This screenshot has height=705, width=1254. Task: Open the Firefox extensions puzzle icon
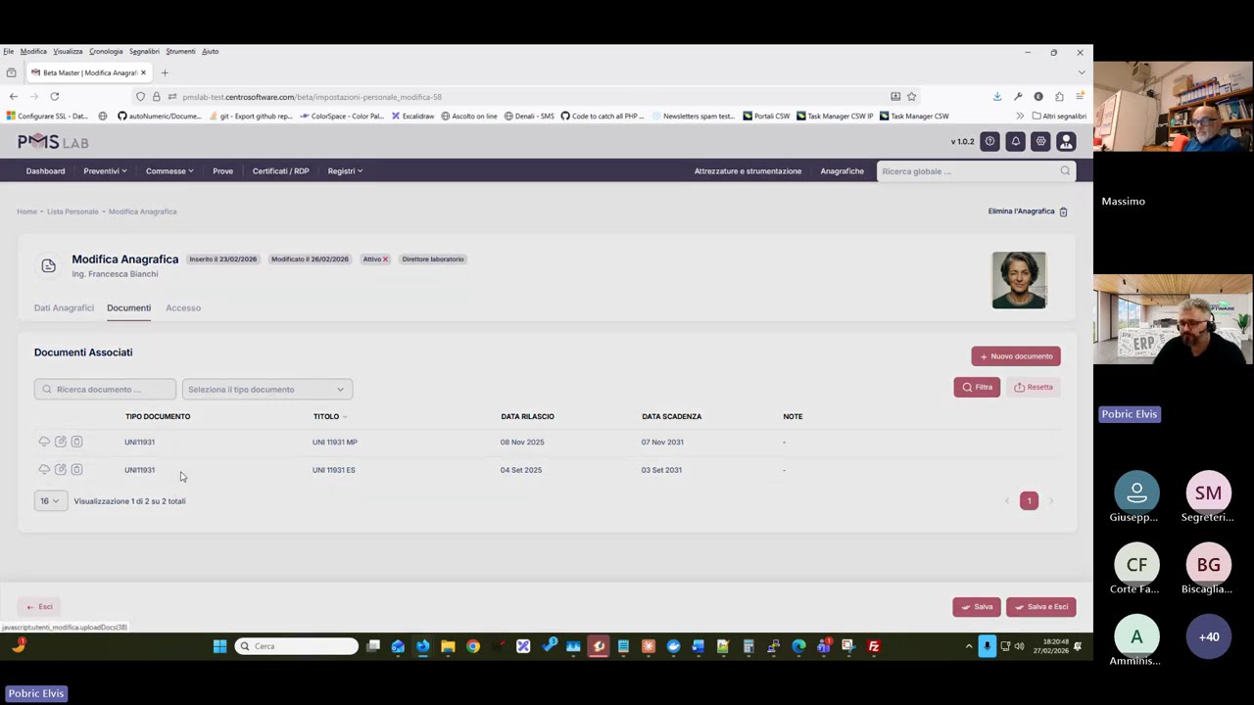point(1059,97)
